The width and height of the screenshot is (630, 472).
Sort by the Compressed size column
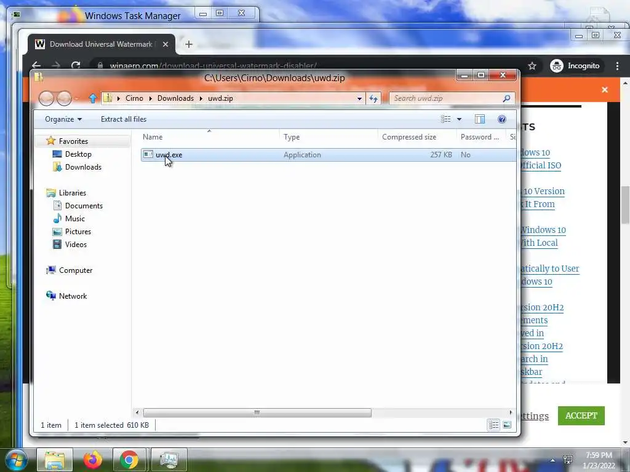point(417,137)
